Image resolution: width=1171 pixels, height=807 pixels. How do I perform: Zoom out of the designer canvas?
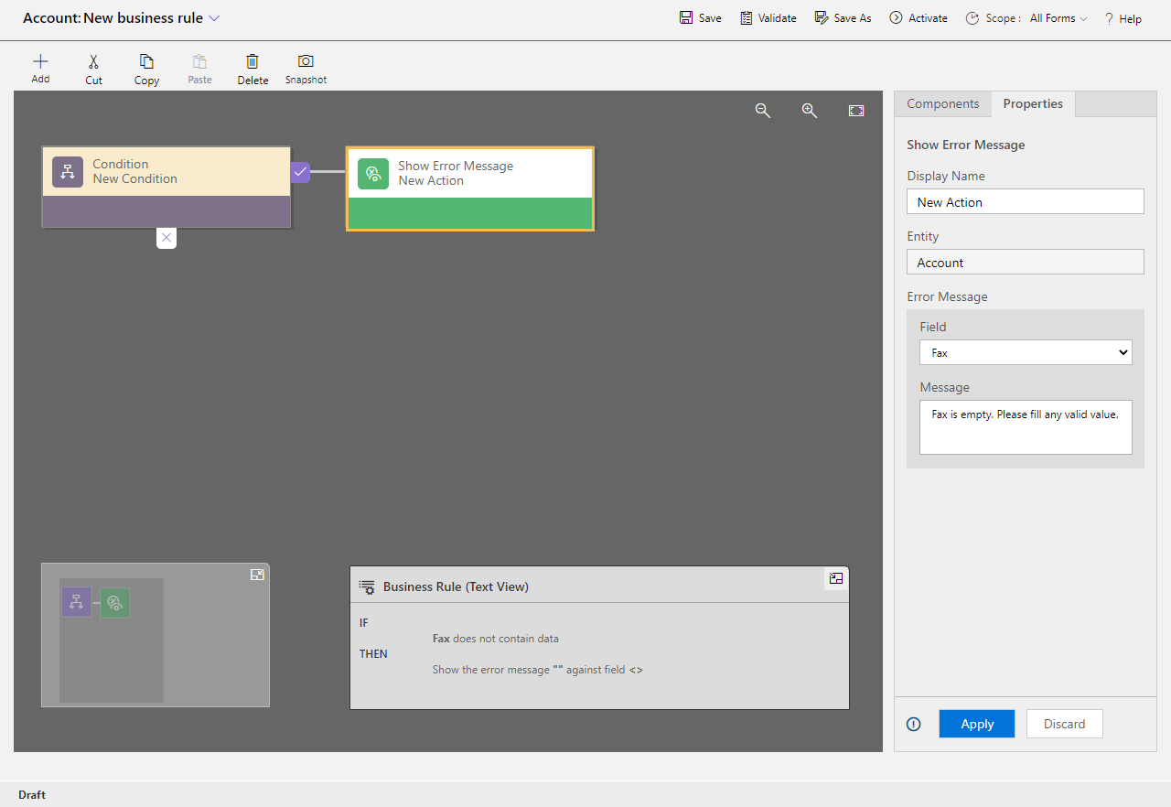click(x=763, y=111)
